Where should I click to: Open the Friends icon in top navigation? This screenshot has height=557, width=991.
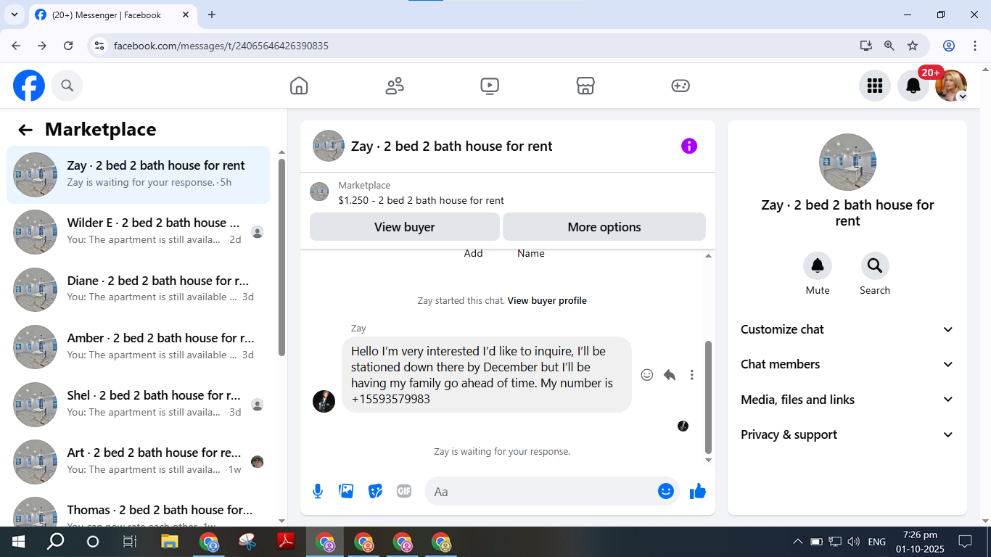(x=395, y=86)
